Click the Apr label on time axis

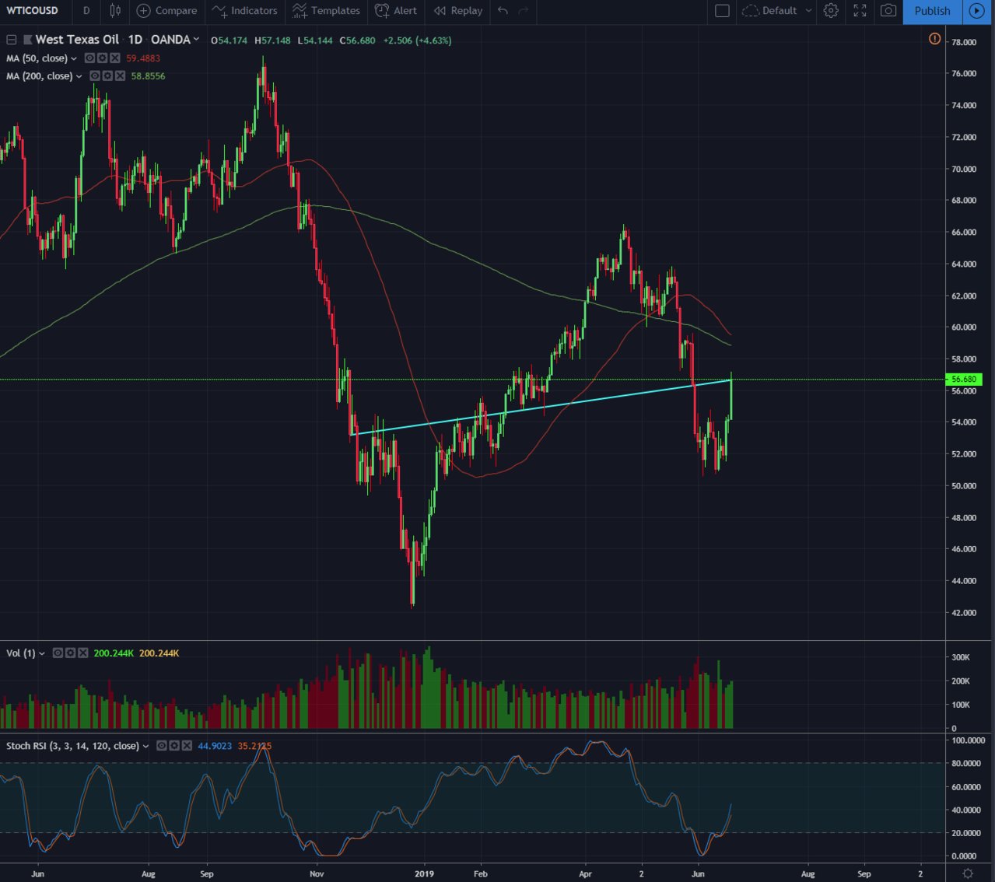pyautogui.click(x=585, y=874)
